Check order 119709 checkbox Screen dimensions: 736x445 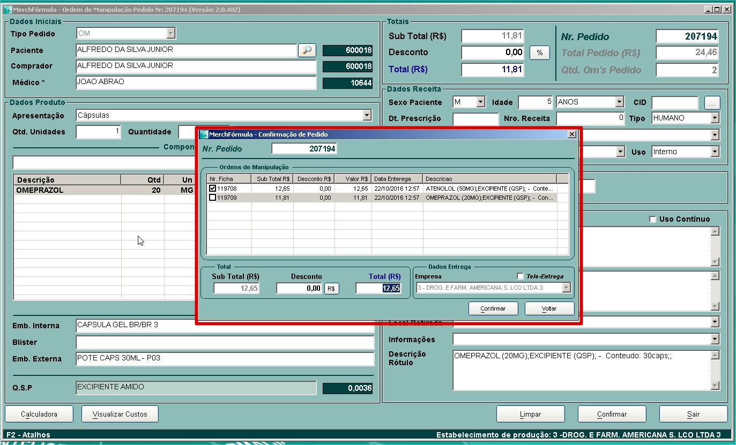[213, 198]
